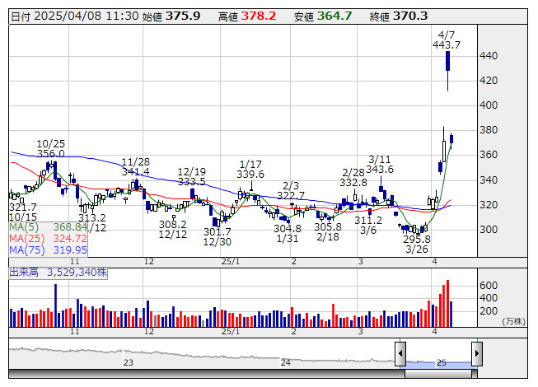Click the 11/28 341.4 high label
This screenshot has height=387, width=538.
[x=135, y=166]
